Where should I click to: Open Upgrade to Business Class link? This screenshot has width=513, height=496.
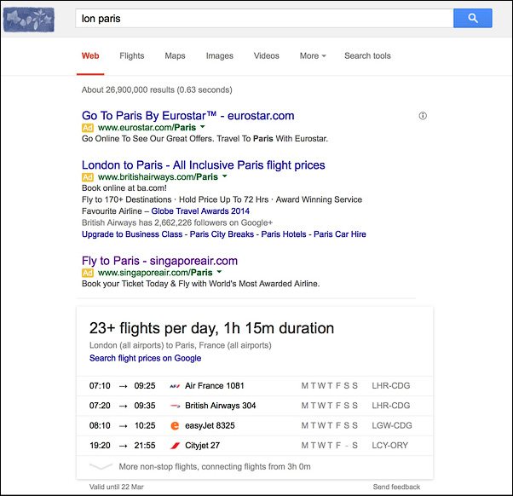click(x=132, y=234)
